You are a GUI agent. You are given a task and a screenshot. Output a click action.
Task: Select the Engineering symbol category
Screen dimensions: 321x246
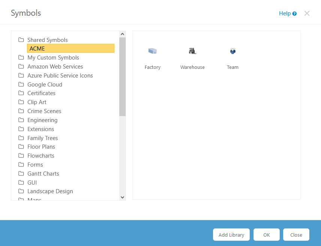tap(42, 120)
